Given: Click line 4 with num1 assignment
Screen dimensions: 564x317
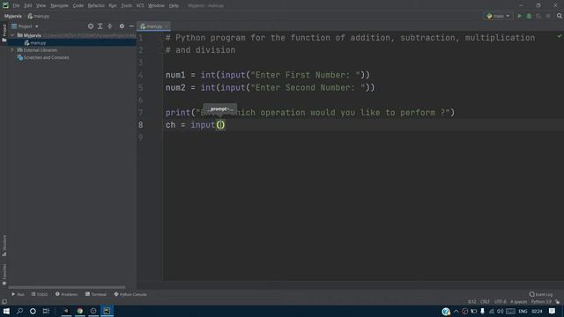Looking at the screenshot, I should coord(268,75).
